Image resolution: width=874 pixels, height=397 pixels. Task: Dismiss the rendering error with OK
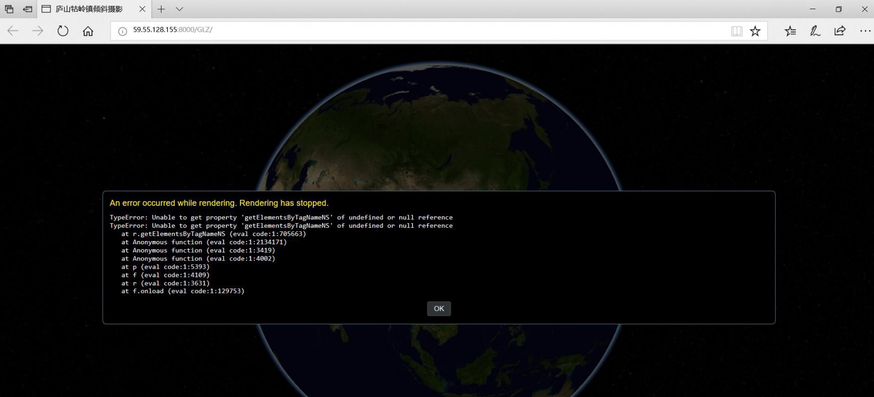438,308
